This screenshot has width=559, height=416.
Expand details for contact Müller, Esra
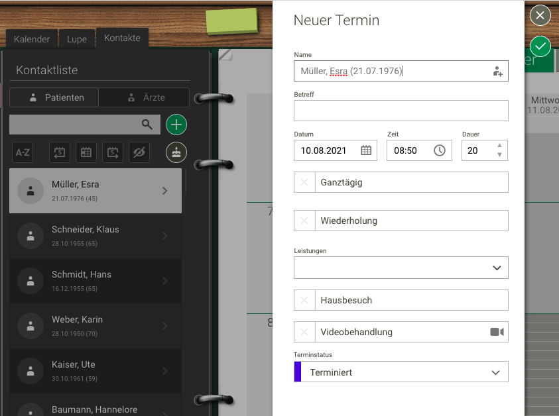pyautogui.click(x=164, y=190)
